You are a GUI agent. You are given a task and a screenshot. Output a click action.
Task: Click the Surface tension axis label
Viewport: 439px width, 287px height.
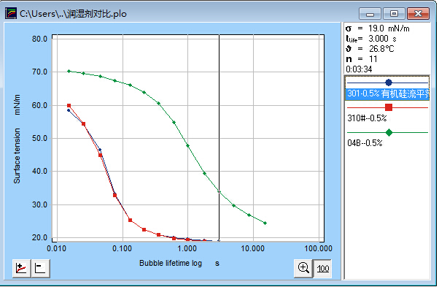17,156
